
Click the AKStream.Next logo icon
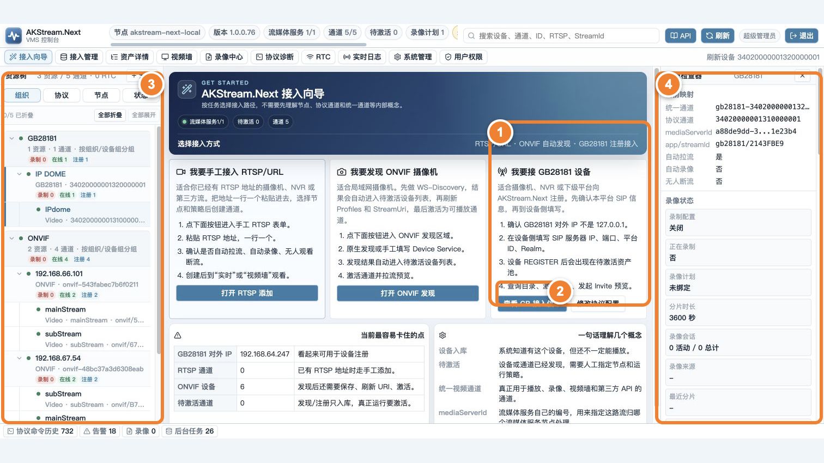click(14, 36)
